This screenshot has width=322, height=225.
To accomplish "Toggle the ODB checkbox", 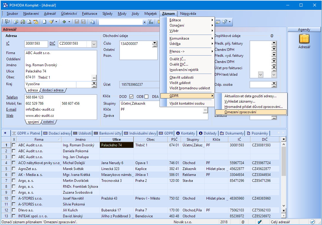I will [146, 96].
